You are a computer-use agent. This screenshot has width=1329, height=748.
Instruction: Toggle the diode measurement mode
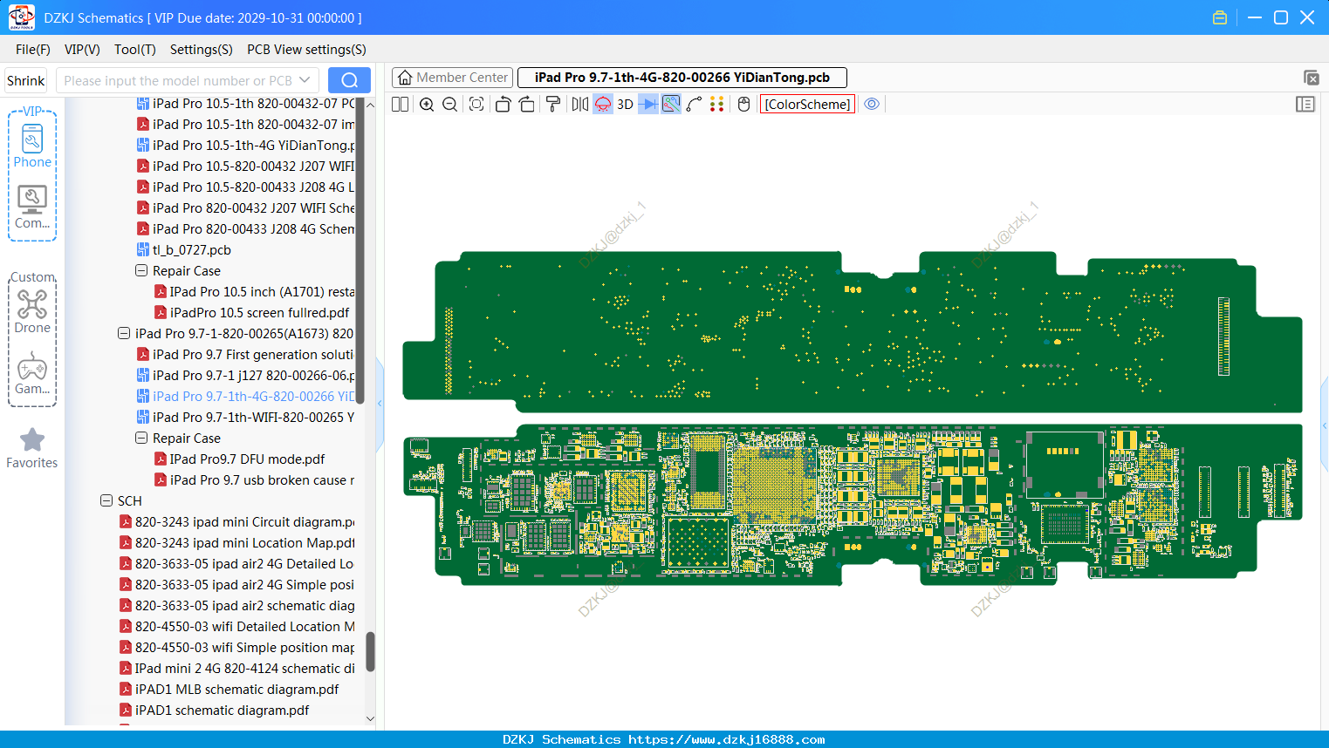coord(648,104)
